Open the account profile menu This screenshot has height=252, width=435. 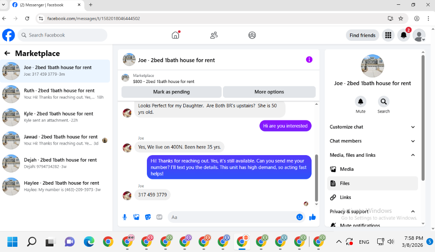(x=419, y=35)
